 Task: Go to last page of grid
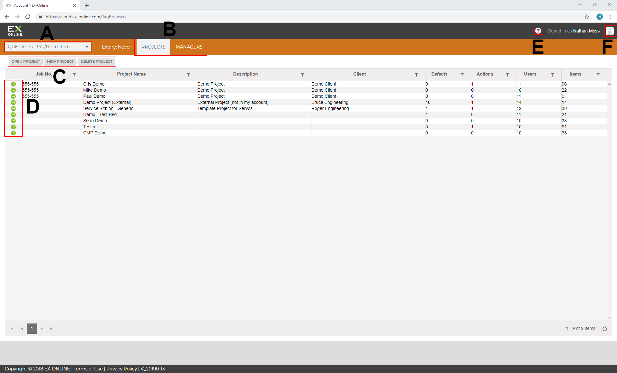coord(51,329)
